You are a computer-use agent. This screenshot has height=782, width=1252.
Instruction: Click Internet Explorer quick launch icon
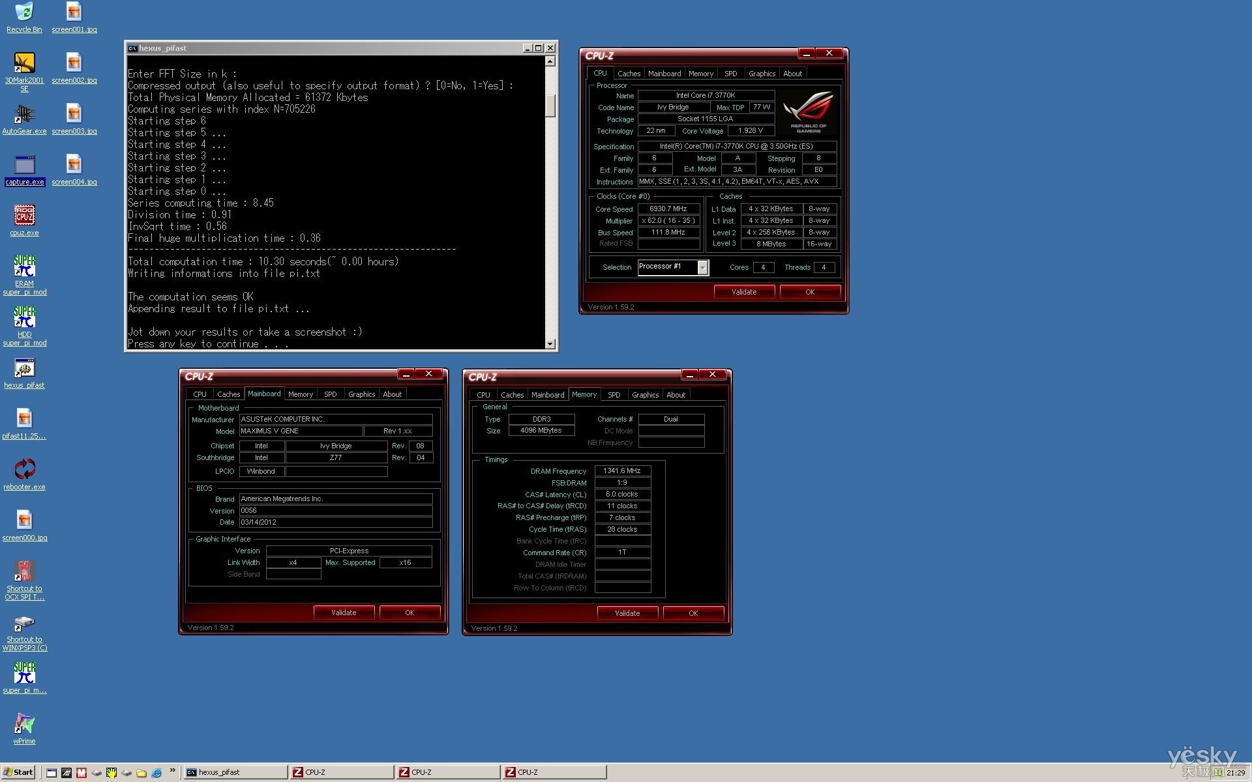point(156,772)
